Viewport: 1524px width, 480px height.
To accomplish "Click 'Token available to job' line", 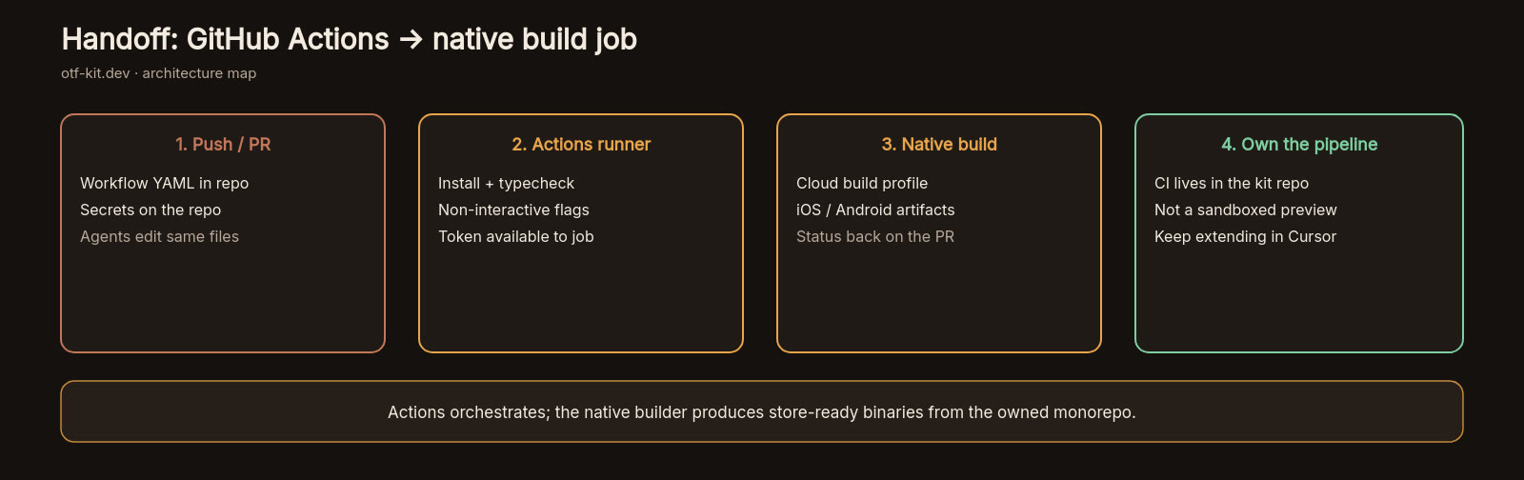I will pos(515,236).
